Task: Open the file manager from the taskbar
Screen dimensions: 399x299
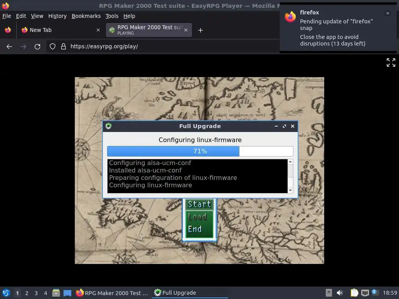Action: [x=56, y=293]
